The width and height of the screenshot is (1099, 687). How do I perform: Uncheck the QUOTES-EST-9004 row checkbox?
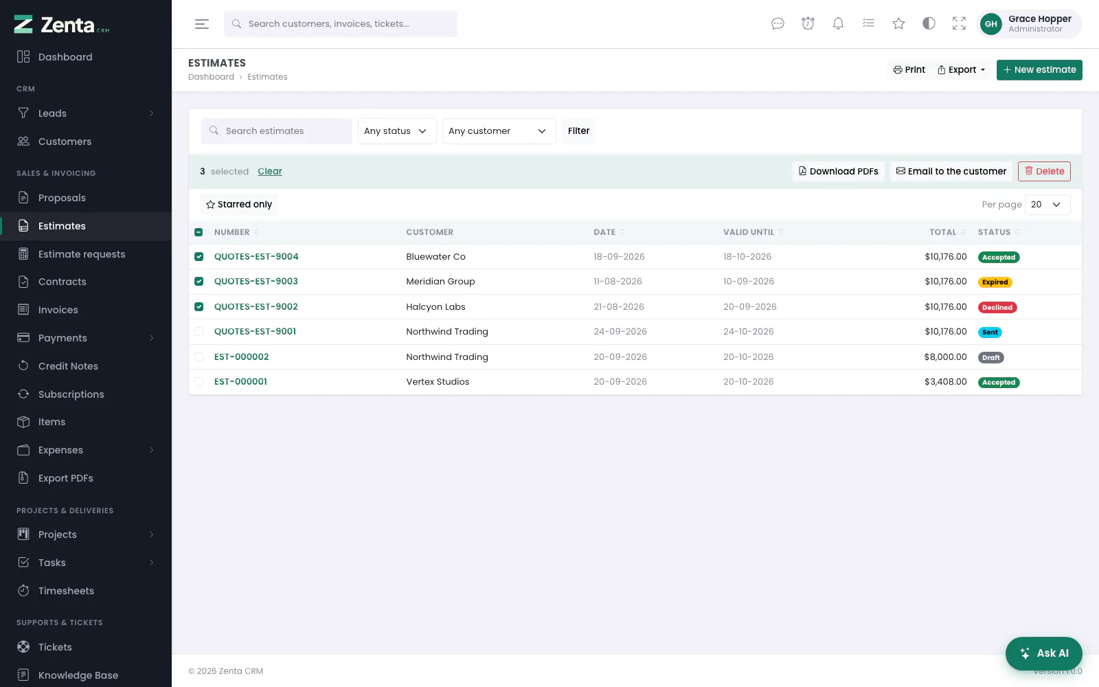pos(199,257)
